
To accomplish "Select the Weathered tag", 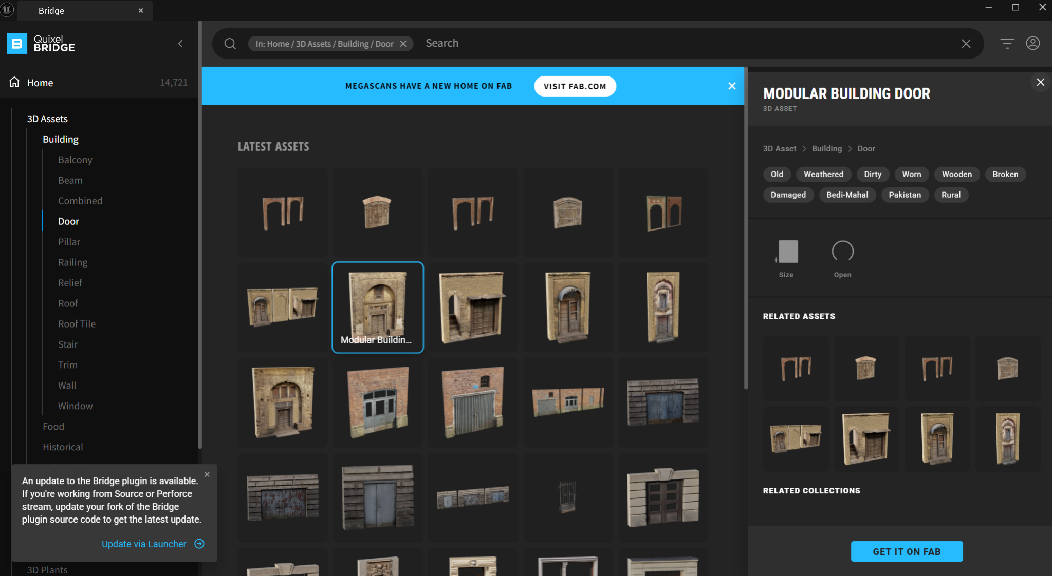I will [823, 174].
